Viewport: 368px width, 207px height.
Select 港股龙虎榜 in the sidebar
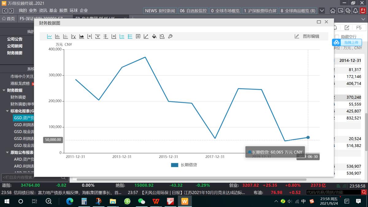tap(20, 83)
